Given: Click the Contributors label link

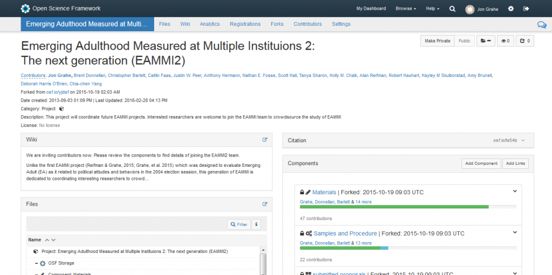Looking at the screenshot, I should pos(33,75).
